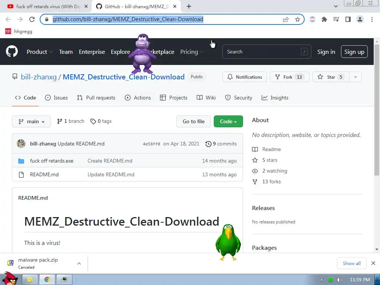380x285 pixels.
Task: Open the browser extensions puzzle icon
Action: [x=324, y=19]
